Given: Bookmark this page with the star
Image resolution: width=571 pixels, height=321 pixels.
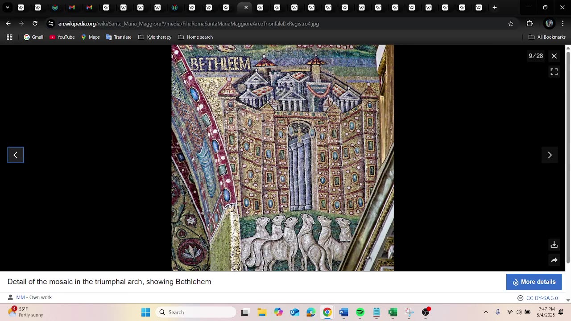Looking at the screenshot, I should click(x=511, y=24).
